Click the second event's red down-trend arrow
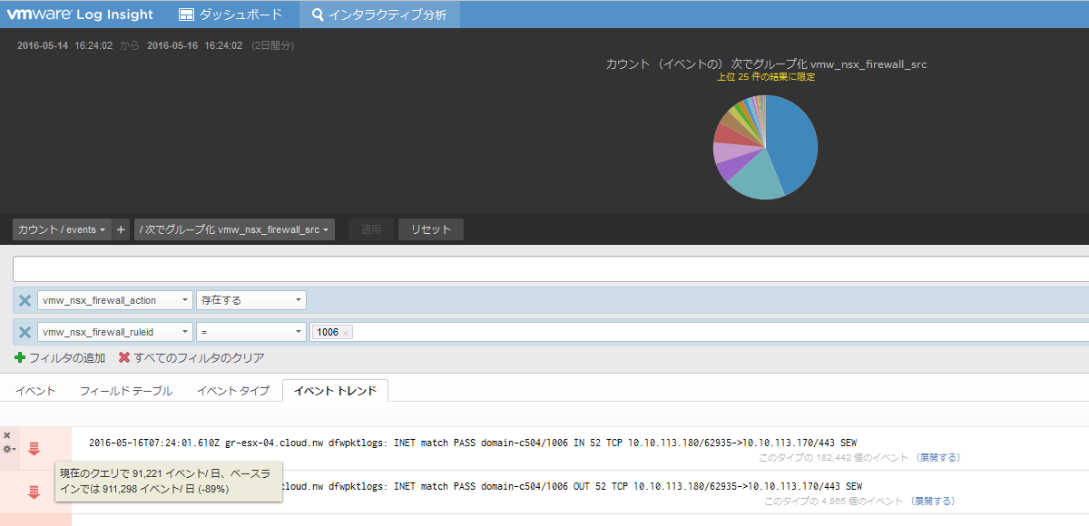This screenshot has height=526, width=1089. pos(34,492)
